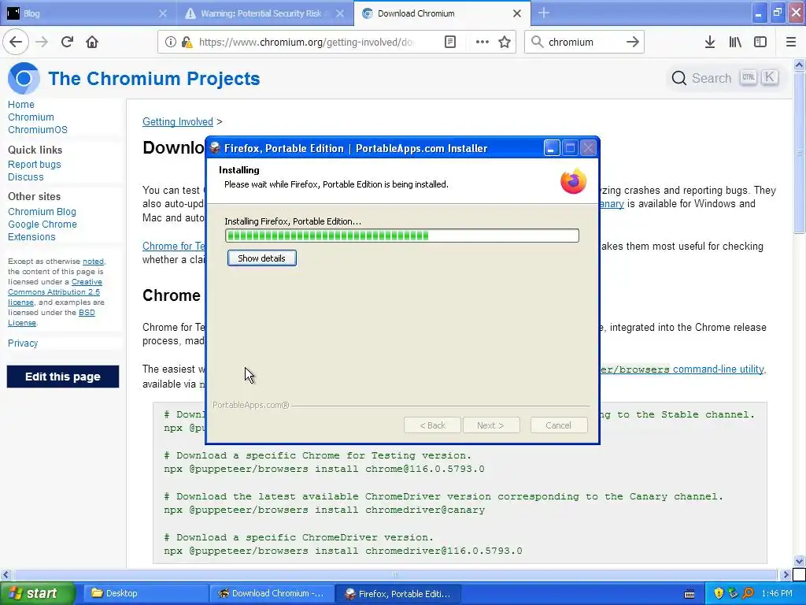Click the page Search field with Ctrl K
806x605 pixels.
click(724, 78)
